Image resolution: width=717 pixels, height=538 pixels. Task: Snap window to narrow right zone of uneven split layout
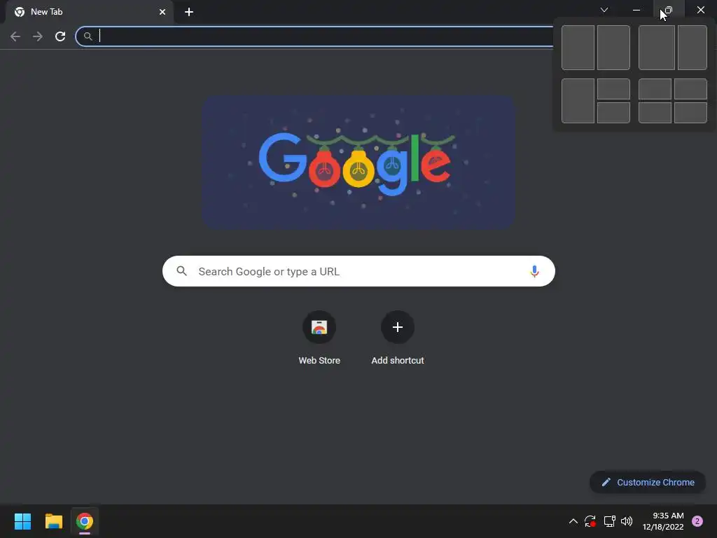692,48
